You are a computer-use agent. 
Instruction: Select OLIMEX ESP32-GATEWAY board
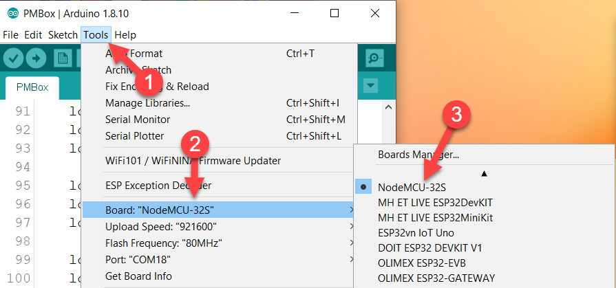point(484,278)
